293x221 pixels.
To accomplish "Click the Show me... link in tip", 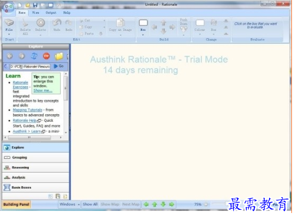I will click(x=43, y=90).
